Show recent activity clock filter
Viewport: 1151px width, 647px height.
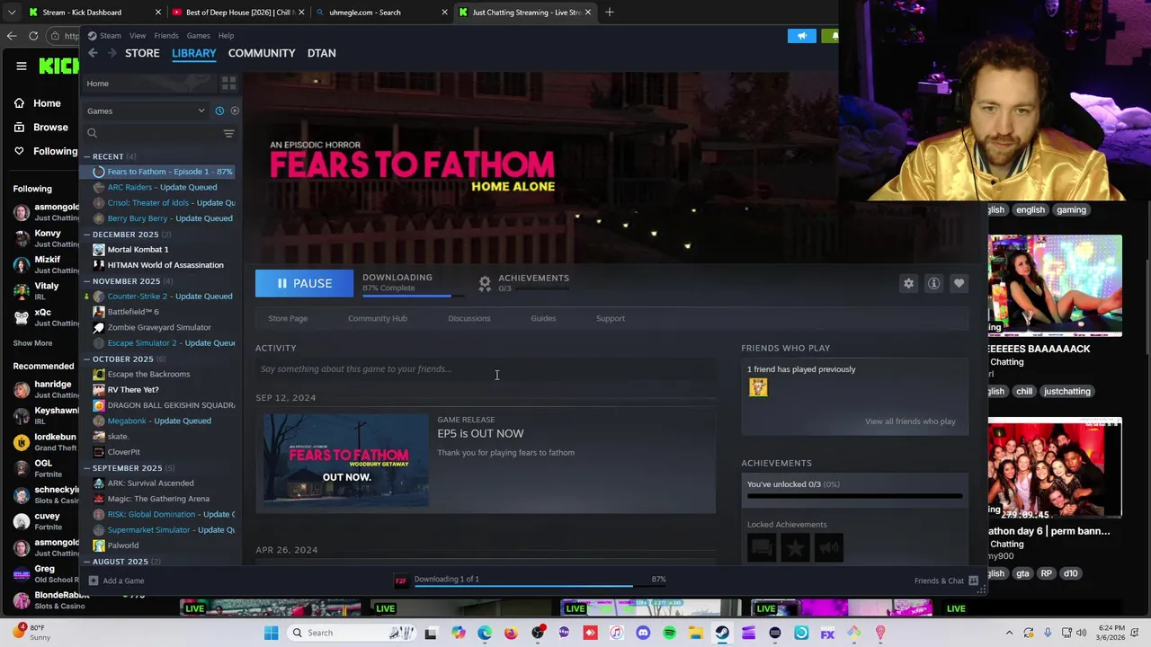tap(219, 111)
